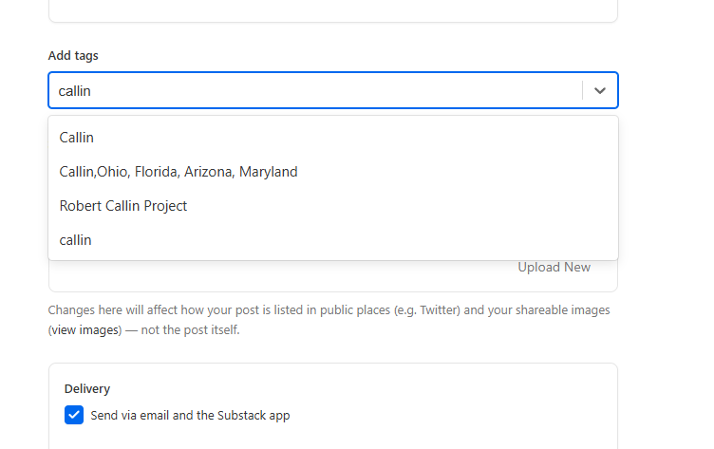The image size is (714, 449).
Task: Click the Add tags input containing "callin"
Action: click(x=313, y=90)
